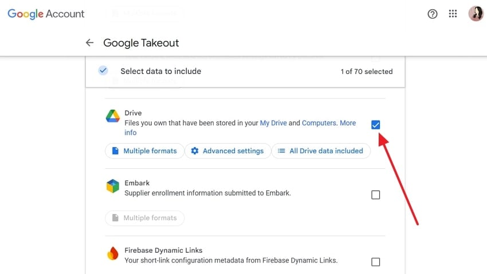Enable the Firebase Dynamic Links checkbox
The height and width of the screenshot is (274, 487).
click(x=376, y=262)
